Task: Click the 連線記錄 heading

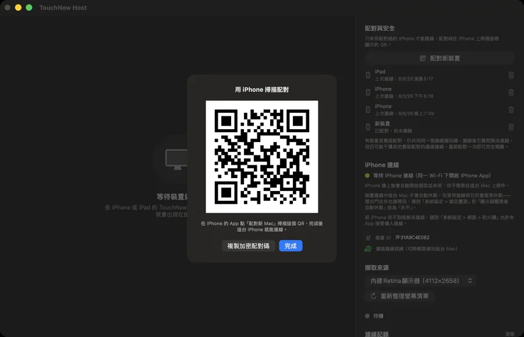Action: pos(377,334)
